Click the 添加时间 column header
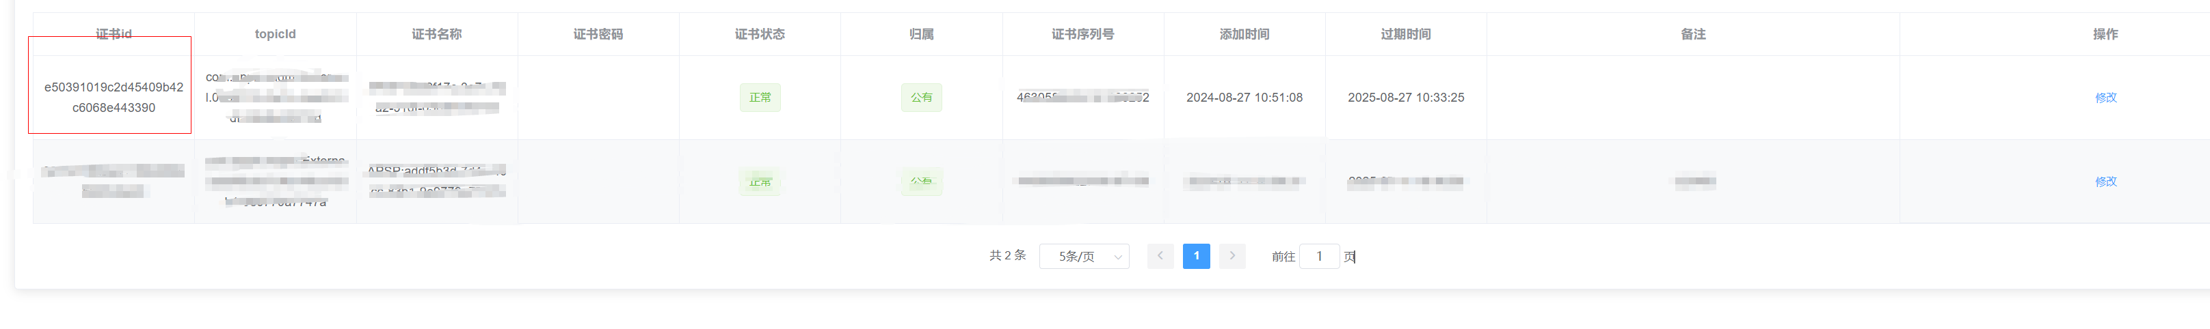The image size is (2210, 329). (x=1244, y=34)
